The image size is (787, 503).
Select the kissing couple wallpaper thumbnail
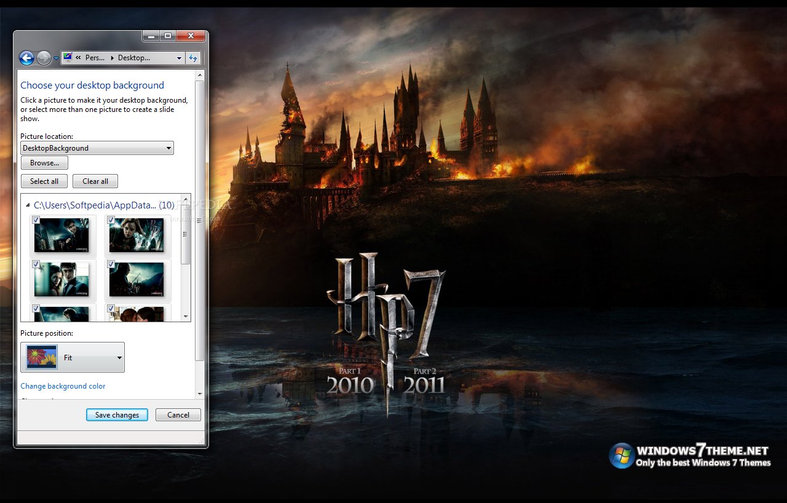136,314
